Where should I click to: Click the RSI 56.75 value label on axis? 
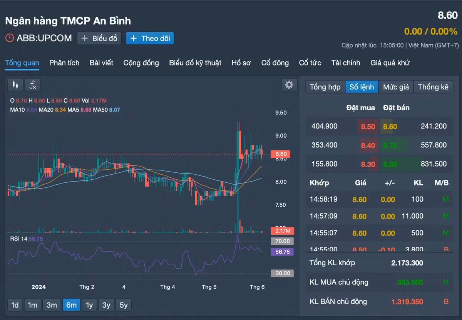click(x=283, y=252)
